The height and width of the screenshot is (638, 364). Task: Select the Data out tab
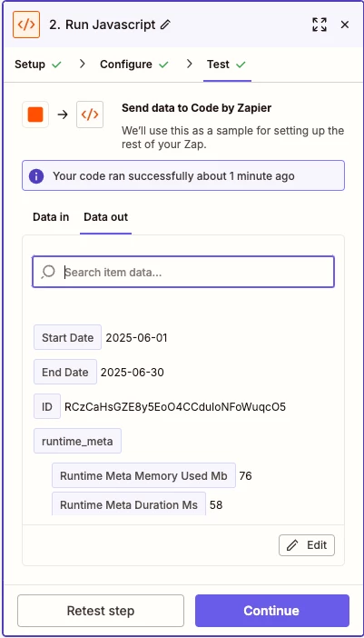(105, 217)
